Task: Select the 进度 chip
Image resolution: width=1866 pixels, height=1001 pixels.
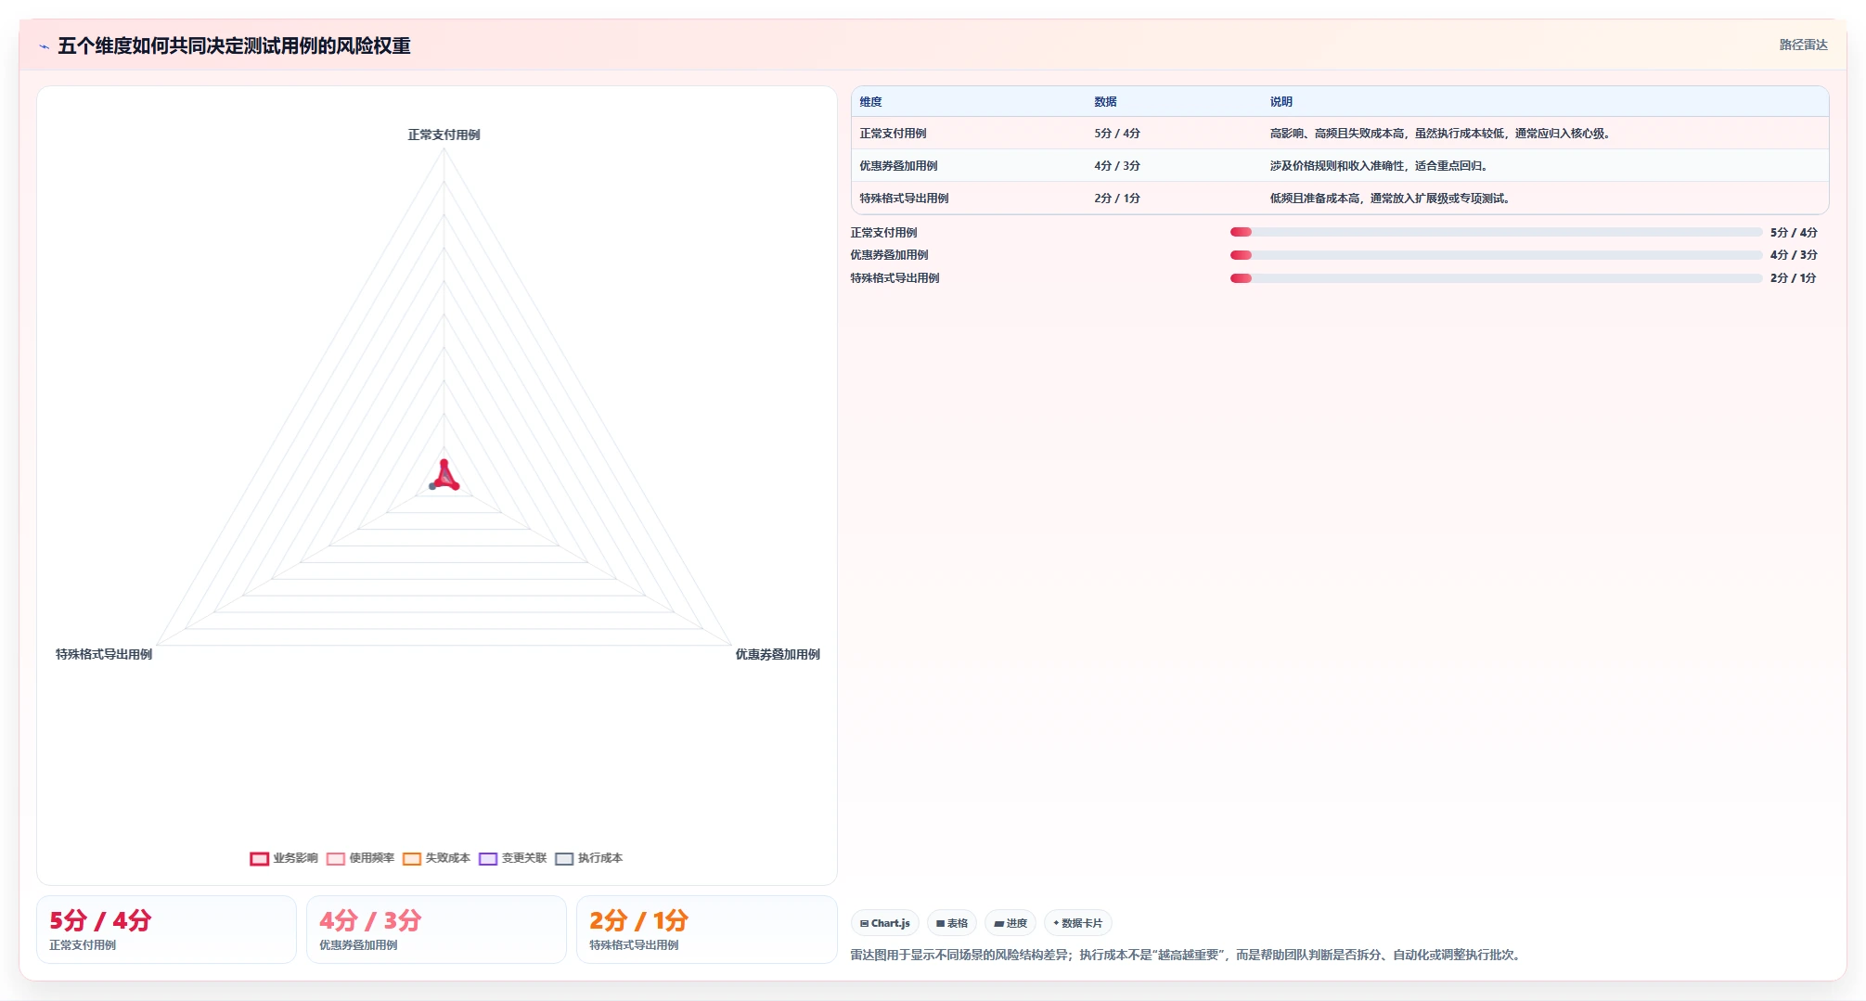Action: 1010,923
